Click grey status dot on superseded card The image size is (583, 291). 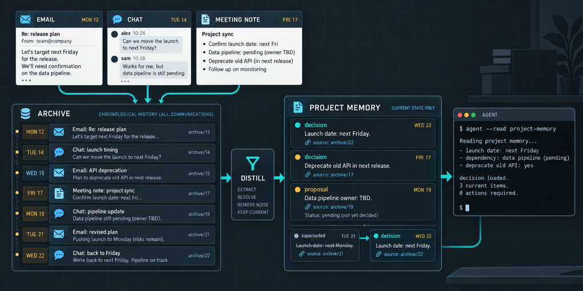(296, 236)
